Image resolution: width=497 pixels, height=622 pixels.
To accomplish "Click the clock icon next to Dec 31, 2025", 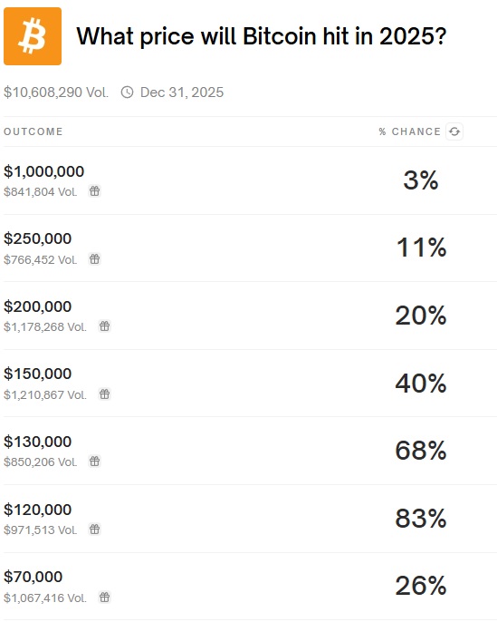I will (127, 92).
